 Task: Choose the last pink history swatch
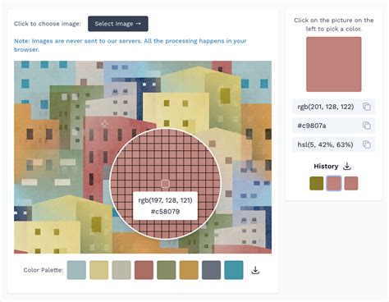coord(351,183)
